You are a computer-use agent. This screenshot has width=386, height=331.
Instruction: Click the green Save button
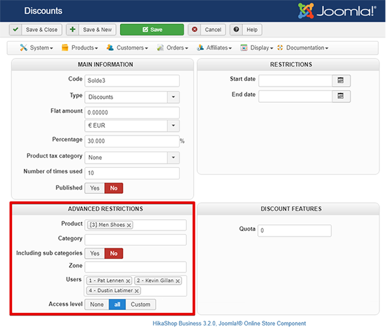pyautogui.click(x=152, y=30)
